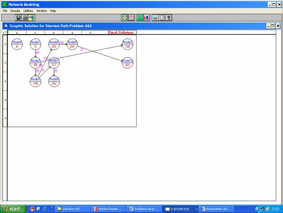Switch to Adobe Reader taskbar button
Image resolution: width=283 pixels, height=213 pixels.
coord(108,209)
